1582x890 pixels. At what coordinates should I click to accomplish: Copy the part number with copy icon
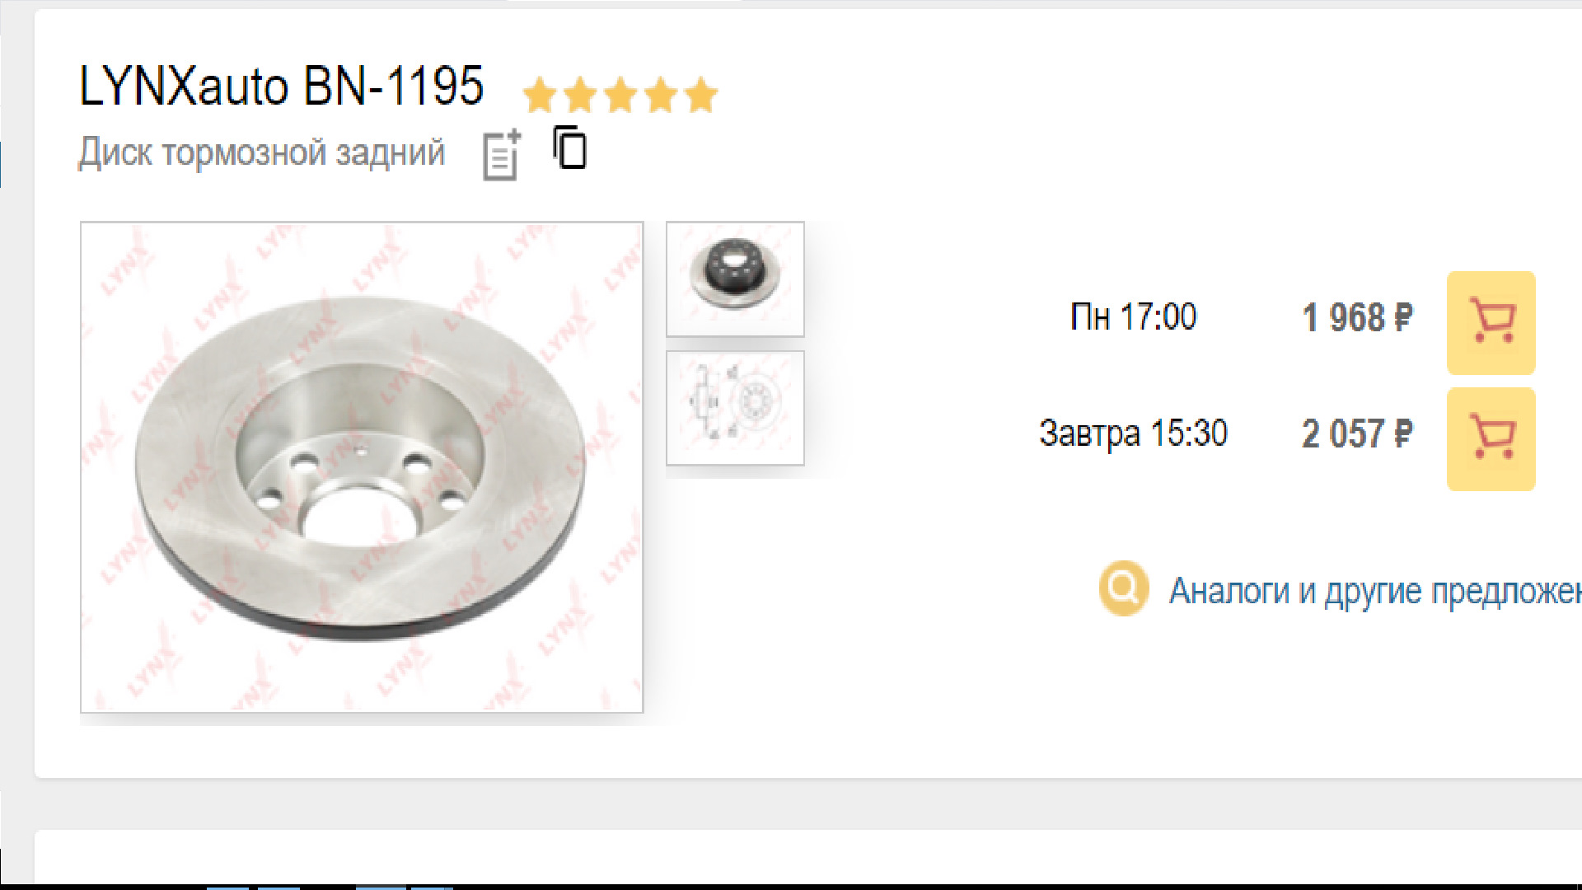pos(570,148)
